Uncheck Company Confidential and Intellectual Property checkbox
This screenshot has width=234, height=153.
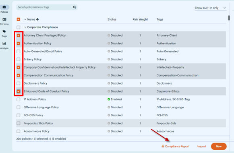point(19,67)
